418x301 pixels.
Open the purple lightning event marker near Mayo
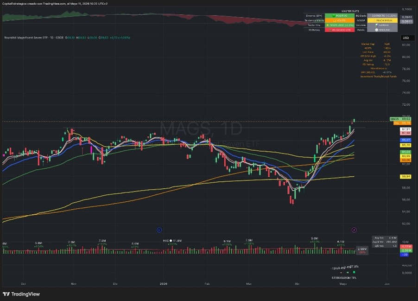pos(354,230)
